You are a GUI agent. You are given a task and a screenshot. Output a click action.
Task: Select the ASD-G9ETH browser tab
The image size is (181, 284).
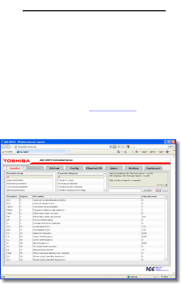[40, 152]
